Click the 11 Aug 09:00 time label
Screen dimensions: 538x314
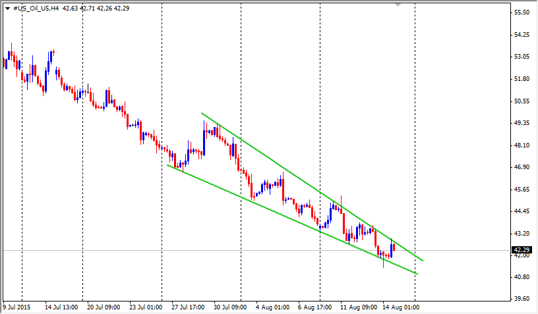(x=359, y=307)
